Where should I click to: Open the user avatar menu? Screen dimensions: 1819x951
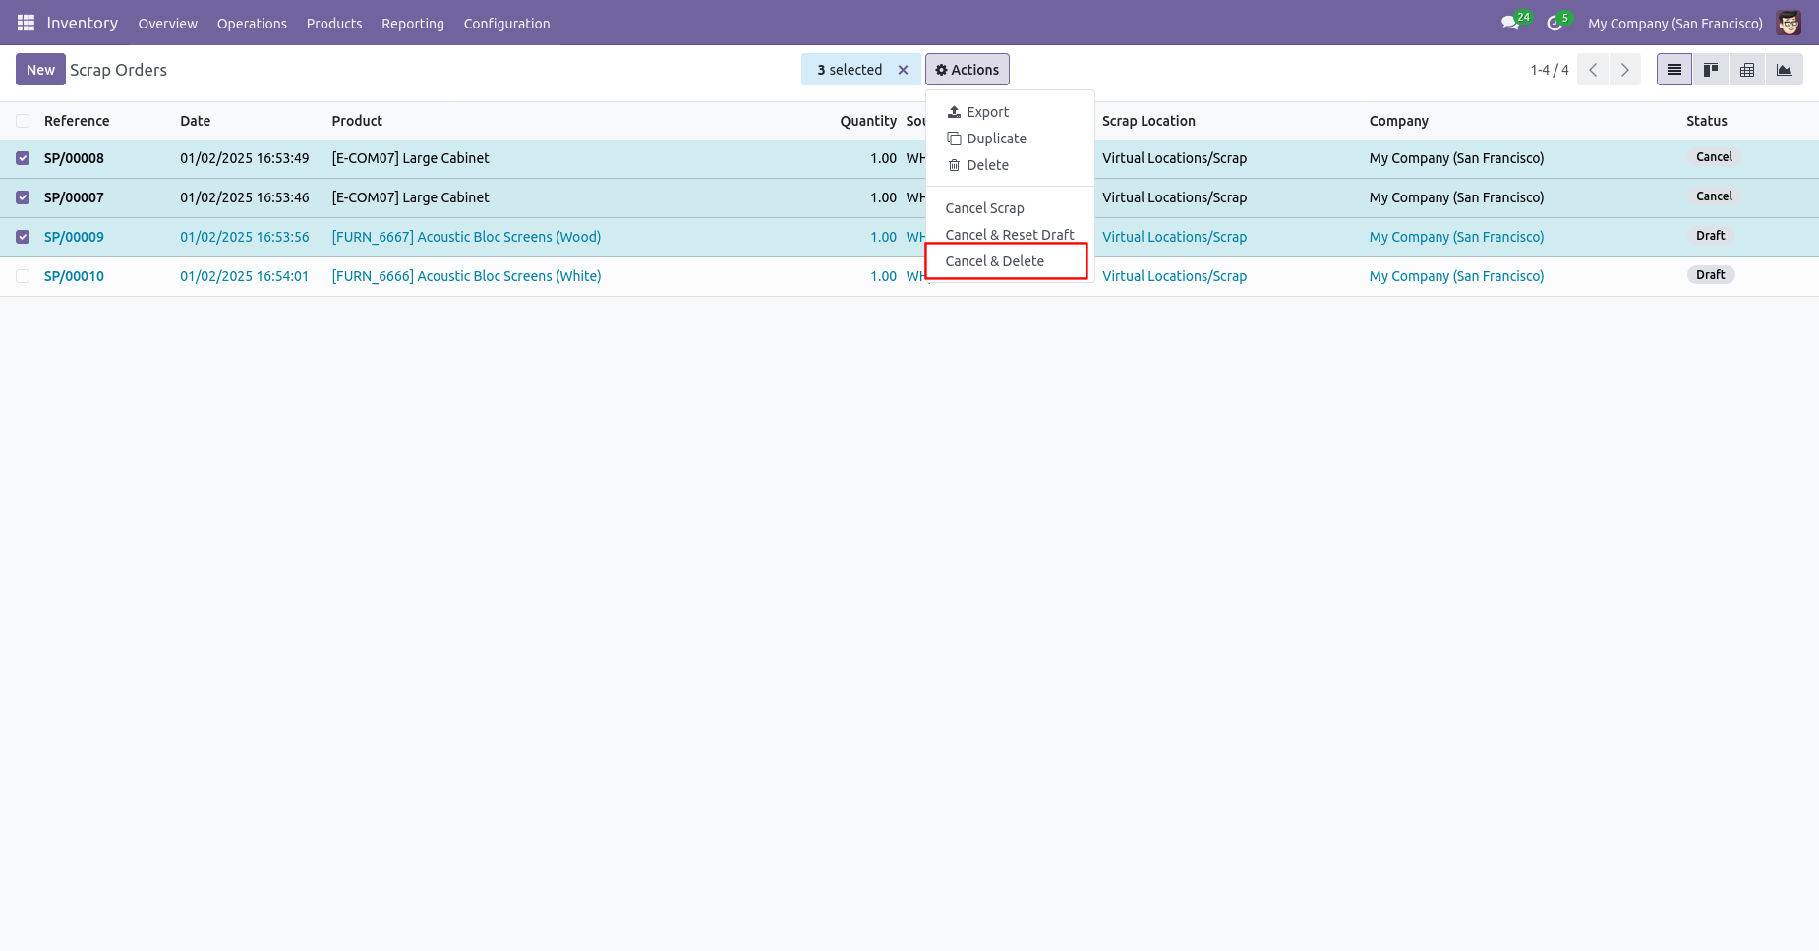point(1789,23)
